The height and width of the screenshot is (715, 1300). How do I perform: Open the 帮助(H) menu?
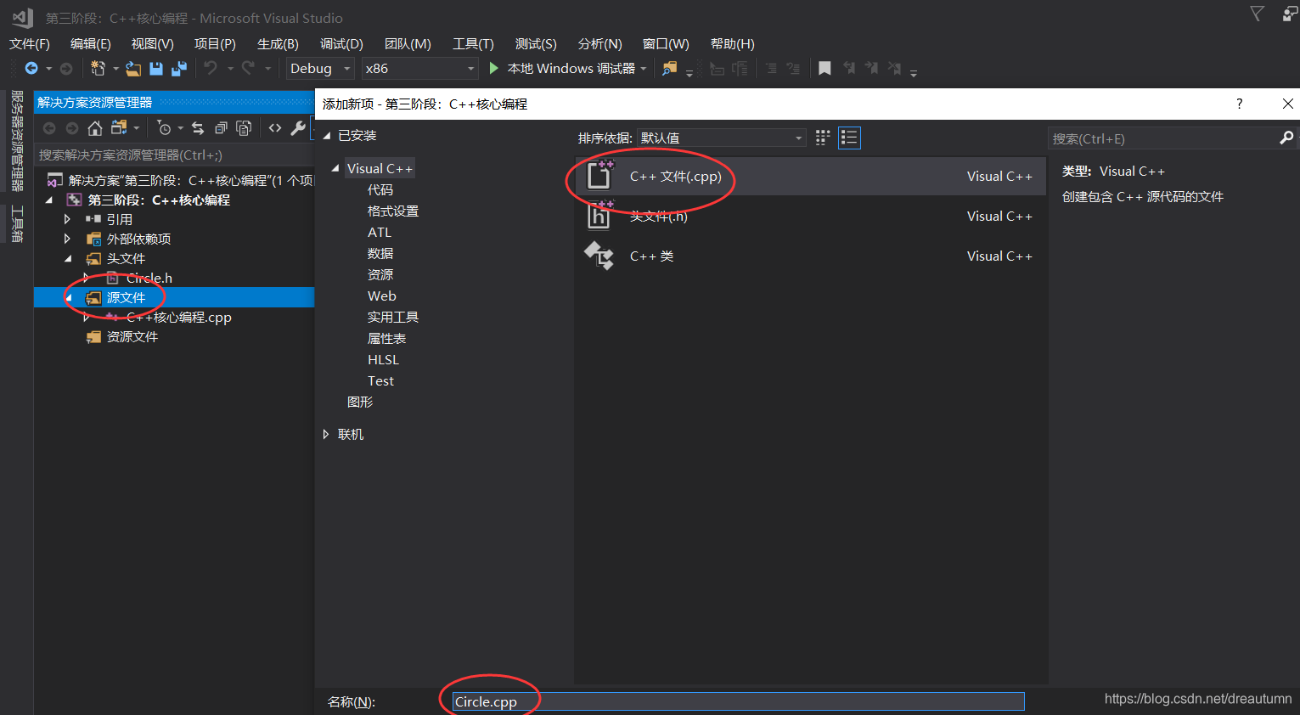click(733, 44)
